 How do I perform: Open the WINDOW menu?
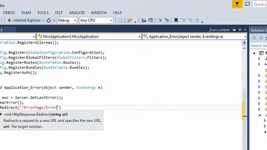[x=98, y=13]
